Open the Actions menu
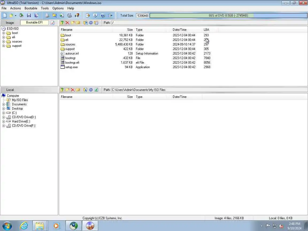Viewport: 308px width, 231px height. coord(16,8)
